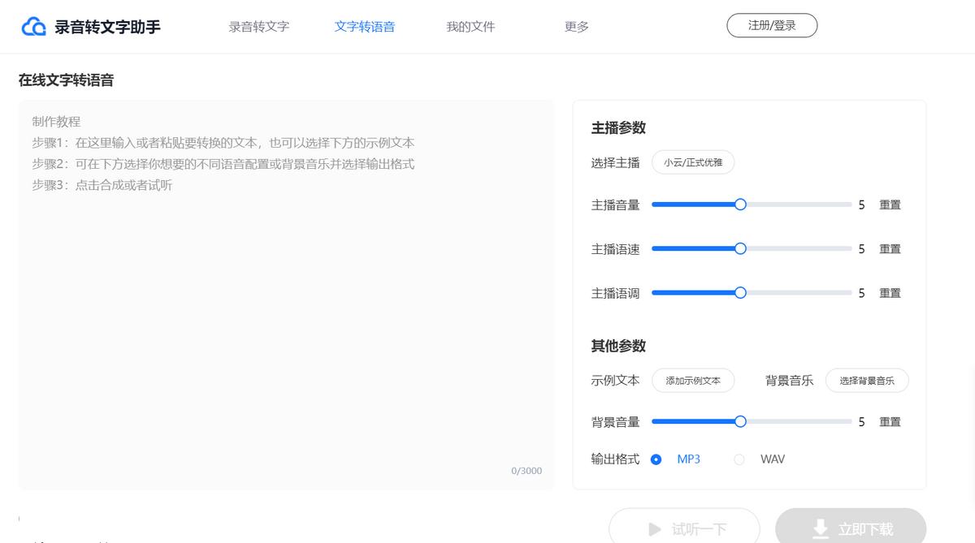This screenshot has height=543, width=975.
Task: Reset the 背景音量 value with 重置
Action: tap(890, 421)
